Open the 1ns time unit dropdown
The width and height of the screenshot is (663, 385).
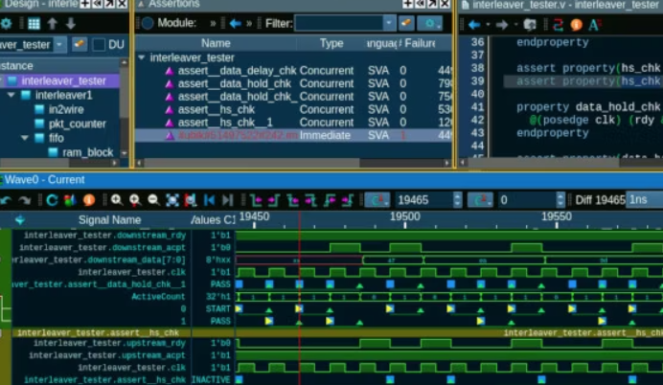point(644,199)
